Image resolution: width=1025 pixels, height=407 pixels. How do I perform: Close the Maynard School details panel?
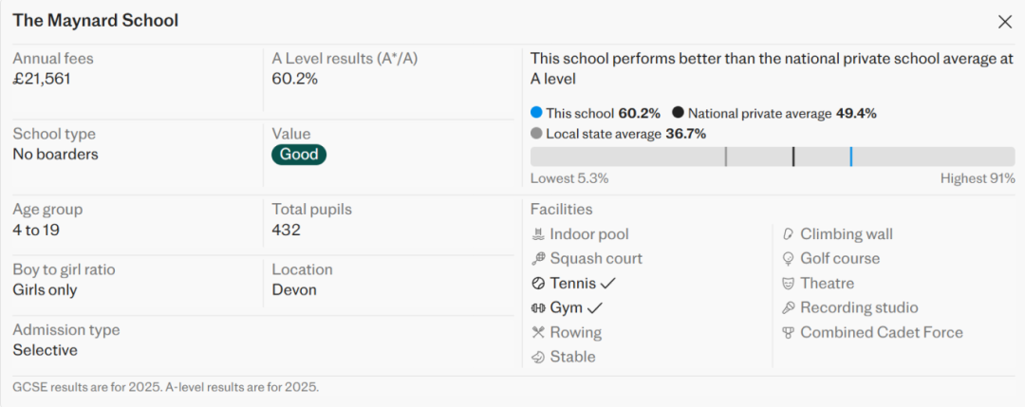pyautogui.click(x=1005, y=21)
